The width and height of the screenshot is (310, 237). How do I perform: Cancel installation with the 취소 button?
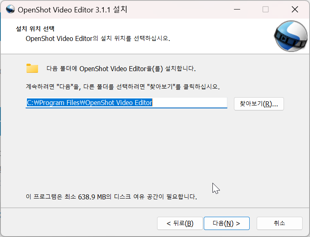pos(279,223)
